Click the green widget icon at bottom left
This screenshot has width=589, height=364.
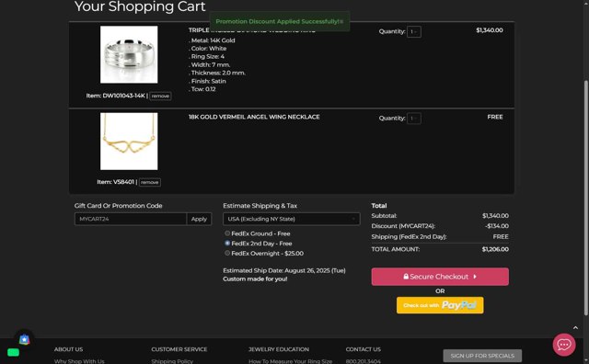(x=13, y=352)
